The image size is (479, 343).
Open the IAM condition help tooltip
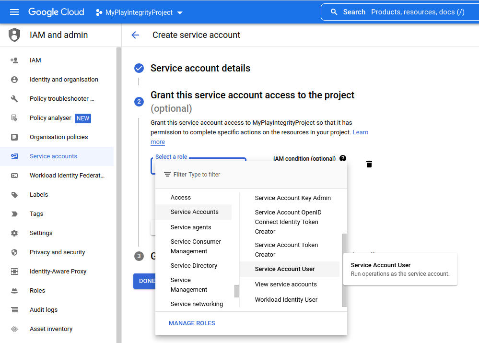click(x=342, y=158)
